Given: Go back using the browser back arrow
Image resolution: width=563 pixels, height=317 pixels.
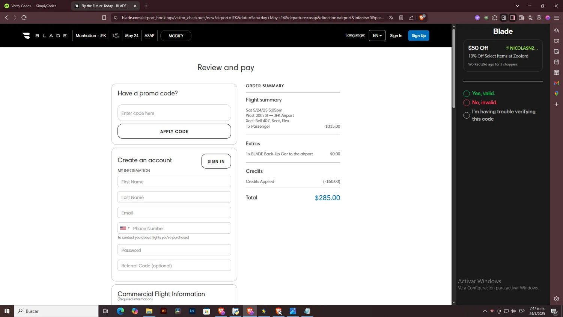Looking at the screenshot, I should [x=6, y=18].
